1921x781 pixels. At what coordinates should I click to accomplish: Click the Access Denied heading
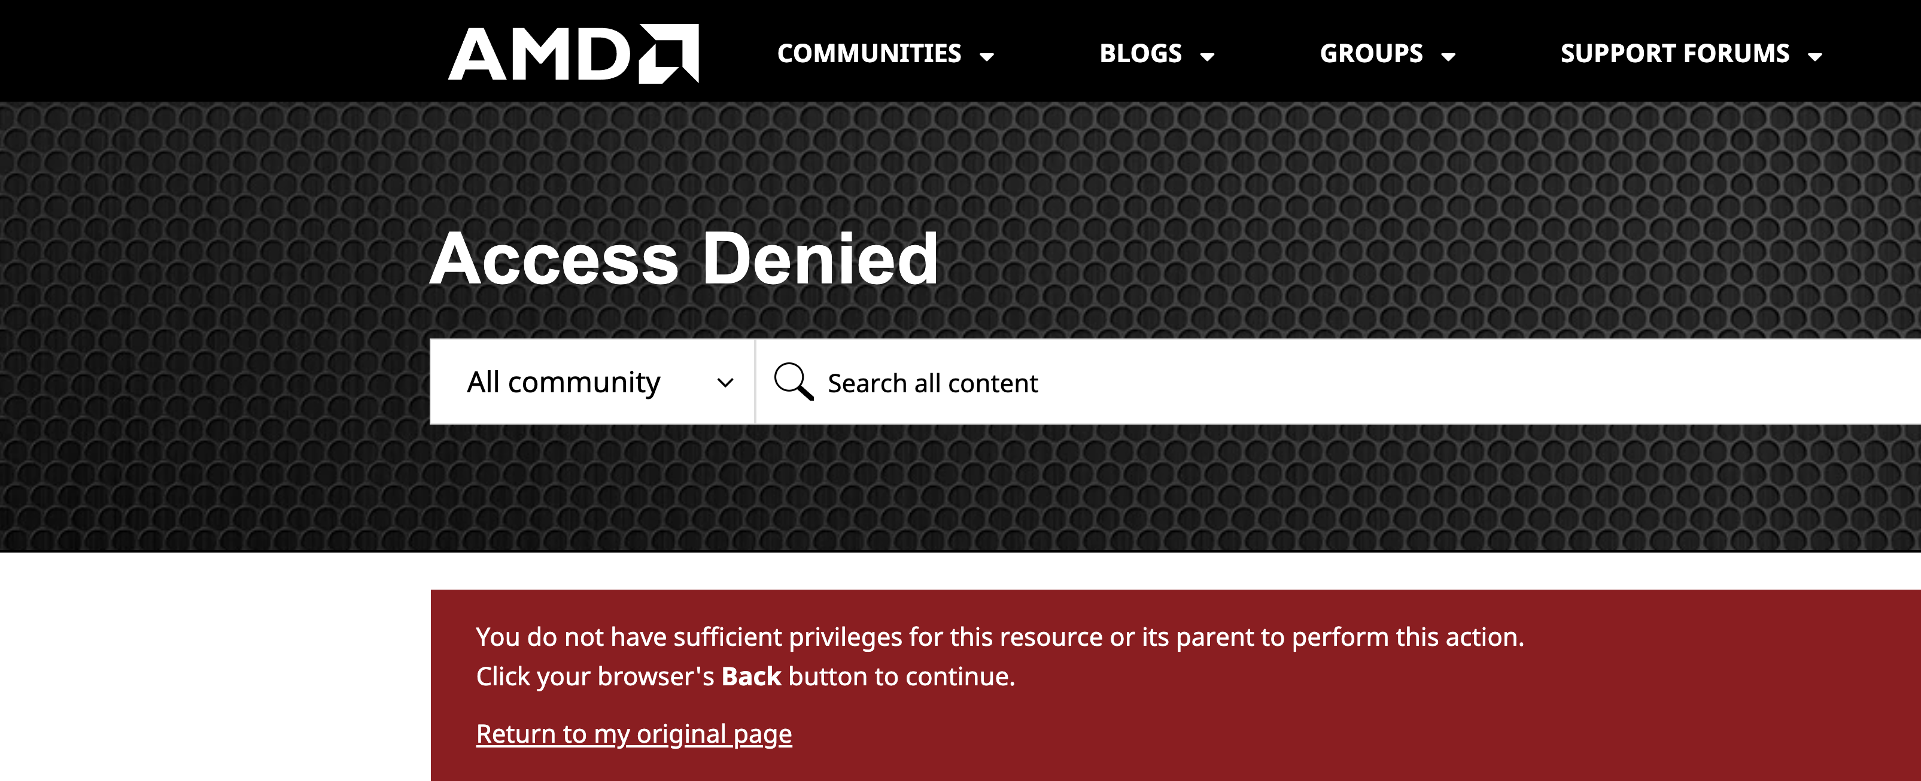(684, 258)
